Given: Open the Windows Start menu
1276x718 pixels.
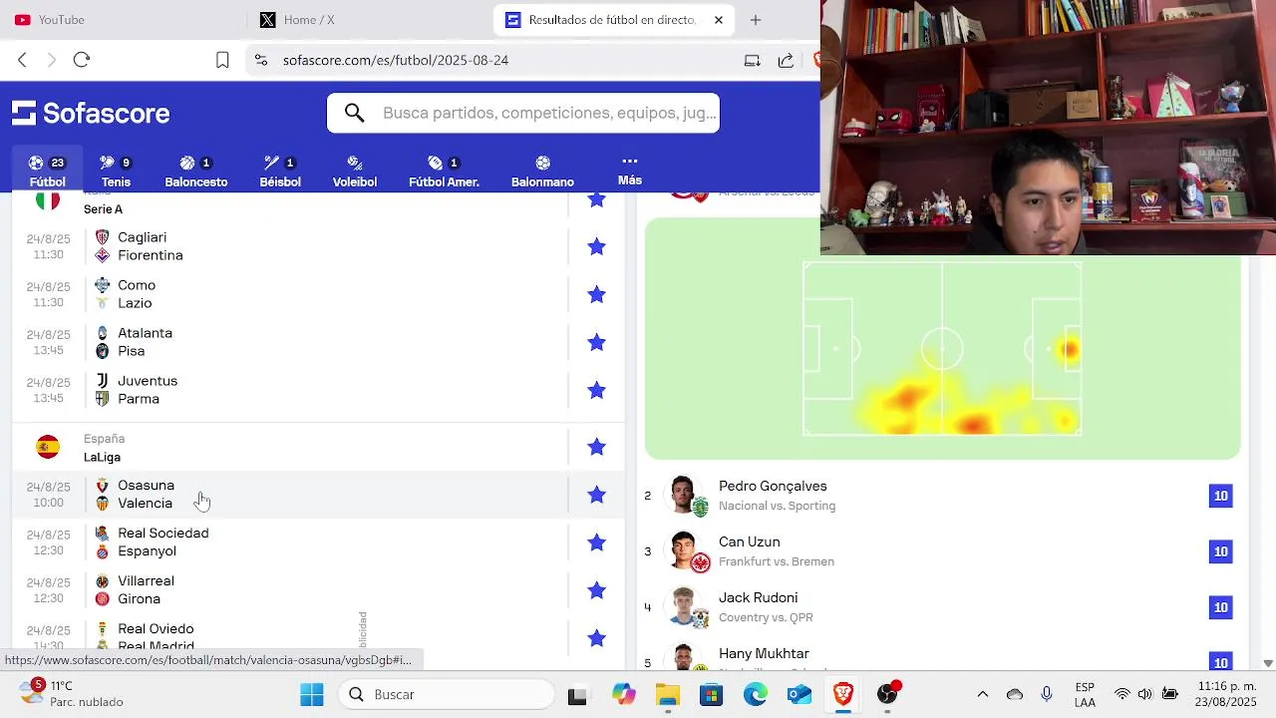Looking at the screenshot, I should click(x=312, y=694).
